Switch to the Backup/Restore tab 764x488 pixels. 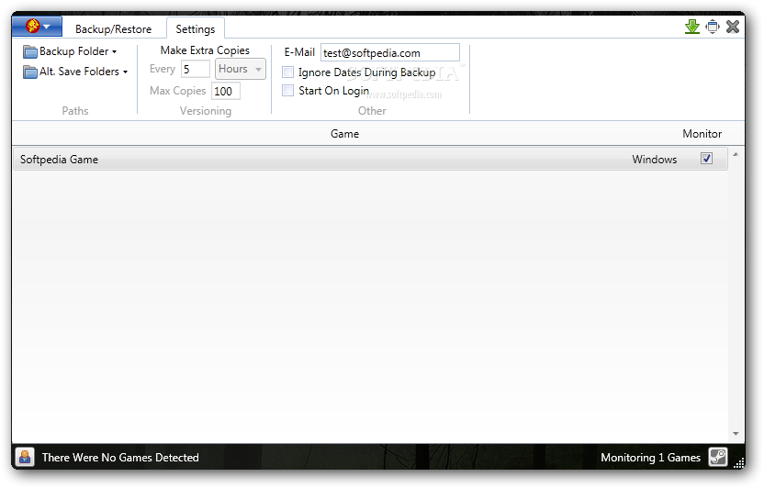[113, 29]
